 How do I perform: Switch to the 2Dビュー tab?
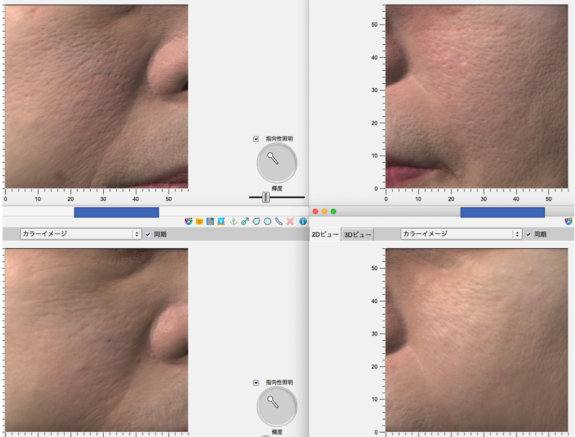coord(325,234)
